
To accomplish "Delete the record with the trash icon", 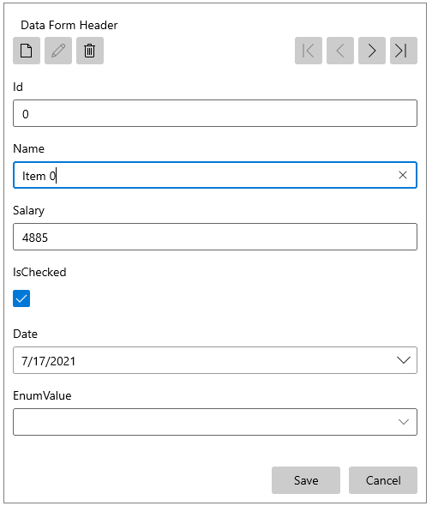I will point(90,51).
